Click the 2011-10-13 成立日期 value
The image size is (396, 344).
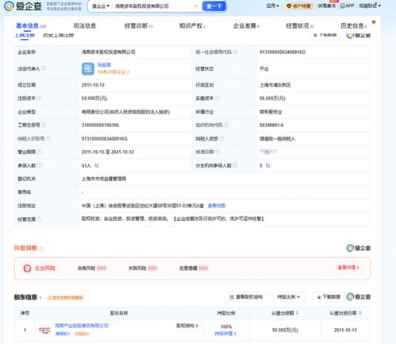point(93,85)
